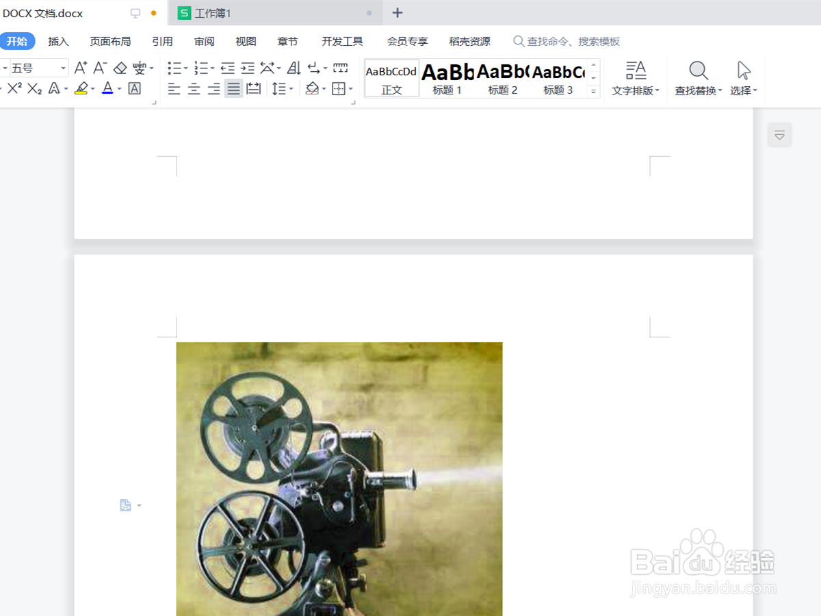821x616 pixels.
Task: Open Chinese text layout tool
Action: [x=268, y=68]
